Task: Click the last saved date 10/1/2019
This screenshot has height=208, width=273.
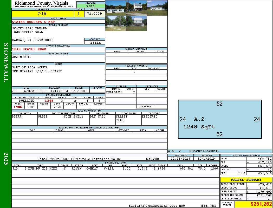Action: tap(206, 159)
